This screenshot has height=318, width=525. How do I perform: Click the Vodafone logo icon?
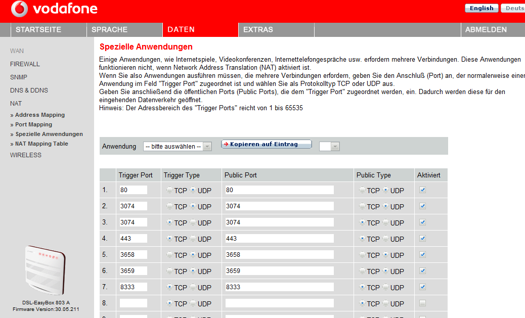20,9
